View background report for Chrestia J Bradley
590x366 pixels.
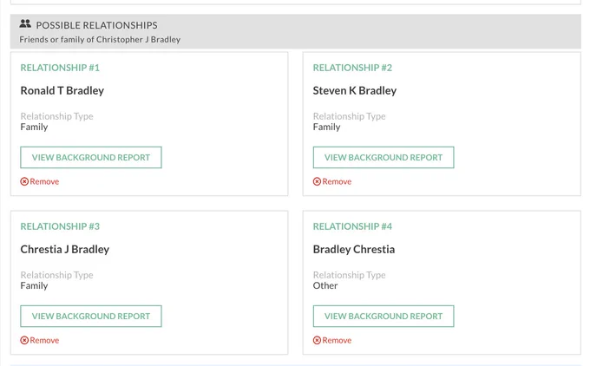point(91,316)
